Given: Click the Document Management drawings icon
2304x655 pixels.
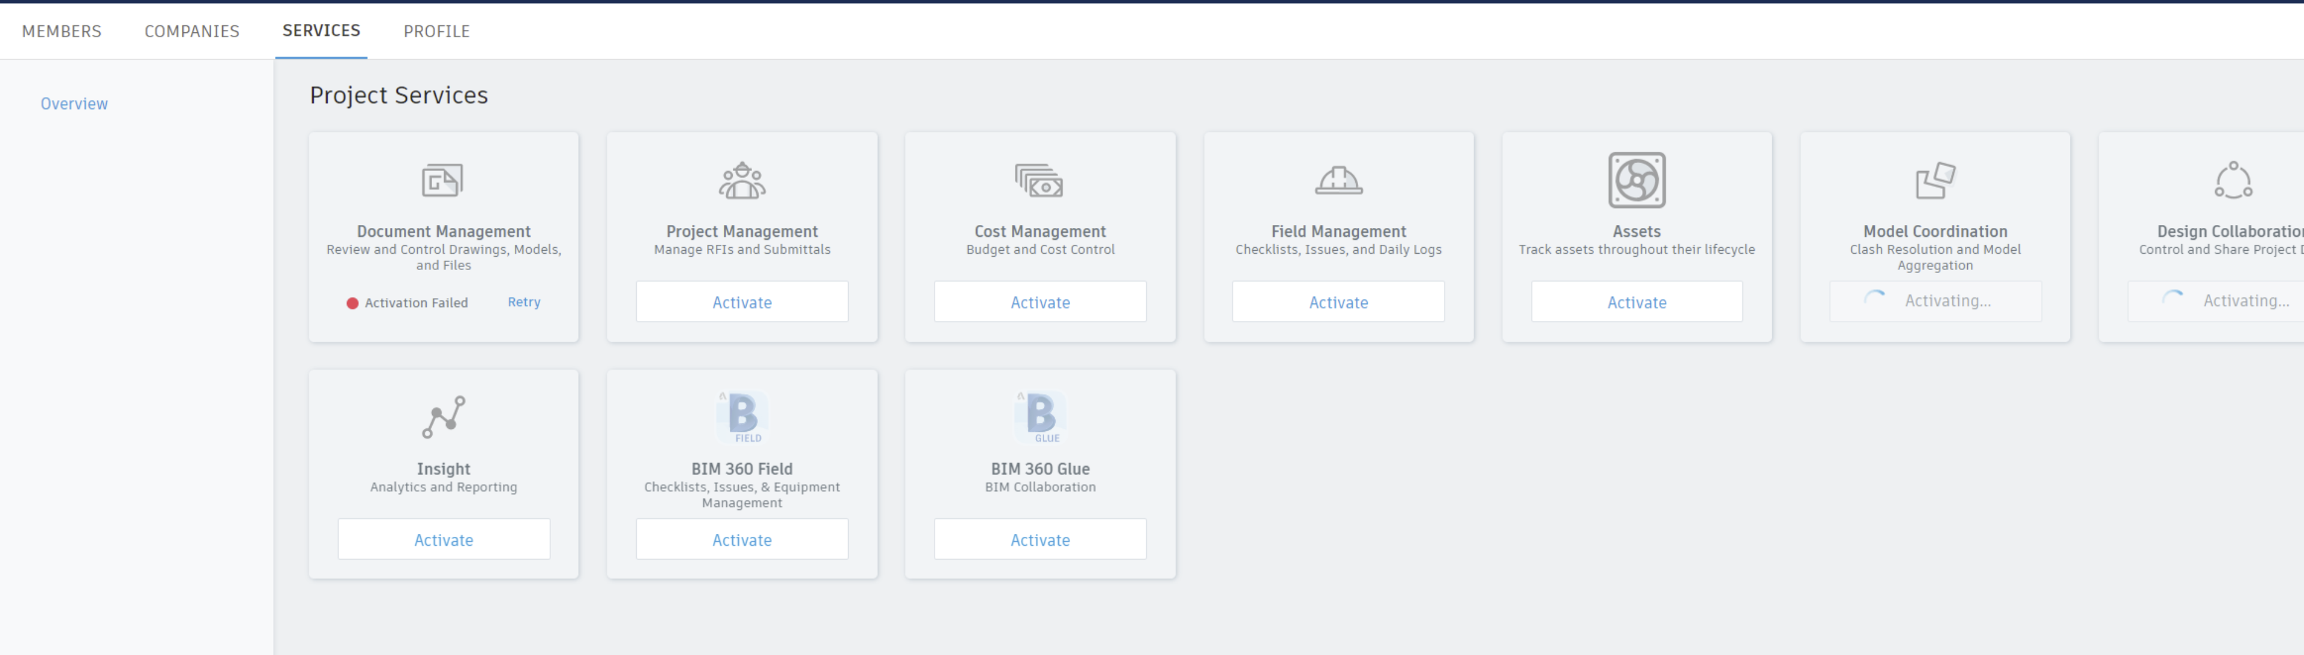Looking at the screenshot, I should click(x=444, y=179).
